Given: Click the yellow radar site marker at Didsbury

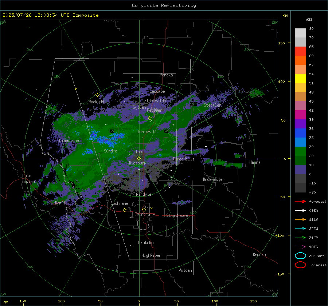Looking at the screenshot, I should click(139, 159).
